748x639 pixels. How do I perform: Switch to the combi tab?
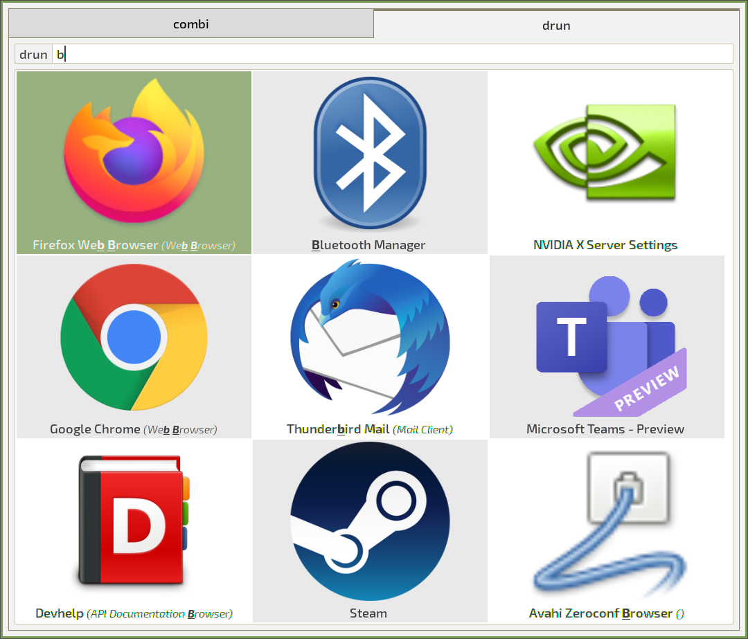tap(190, 24)
